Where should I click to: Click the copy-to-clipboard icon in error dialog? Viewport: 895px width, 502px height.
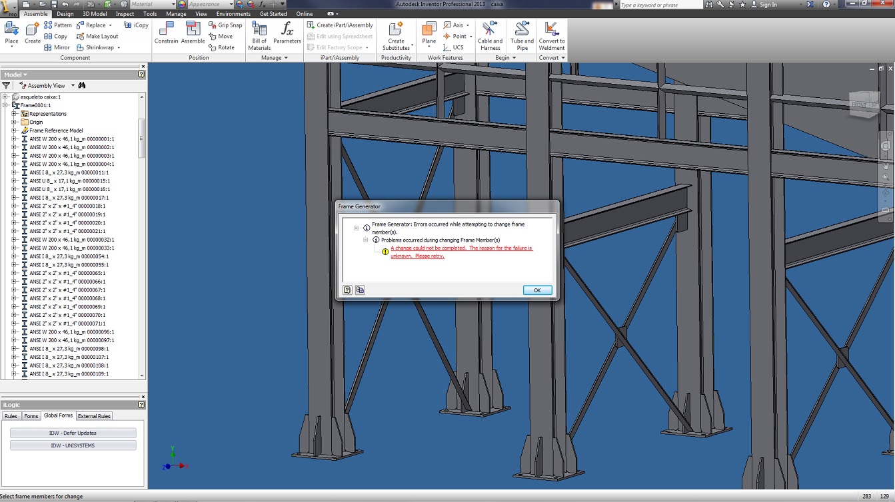tap(360, 290)
